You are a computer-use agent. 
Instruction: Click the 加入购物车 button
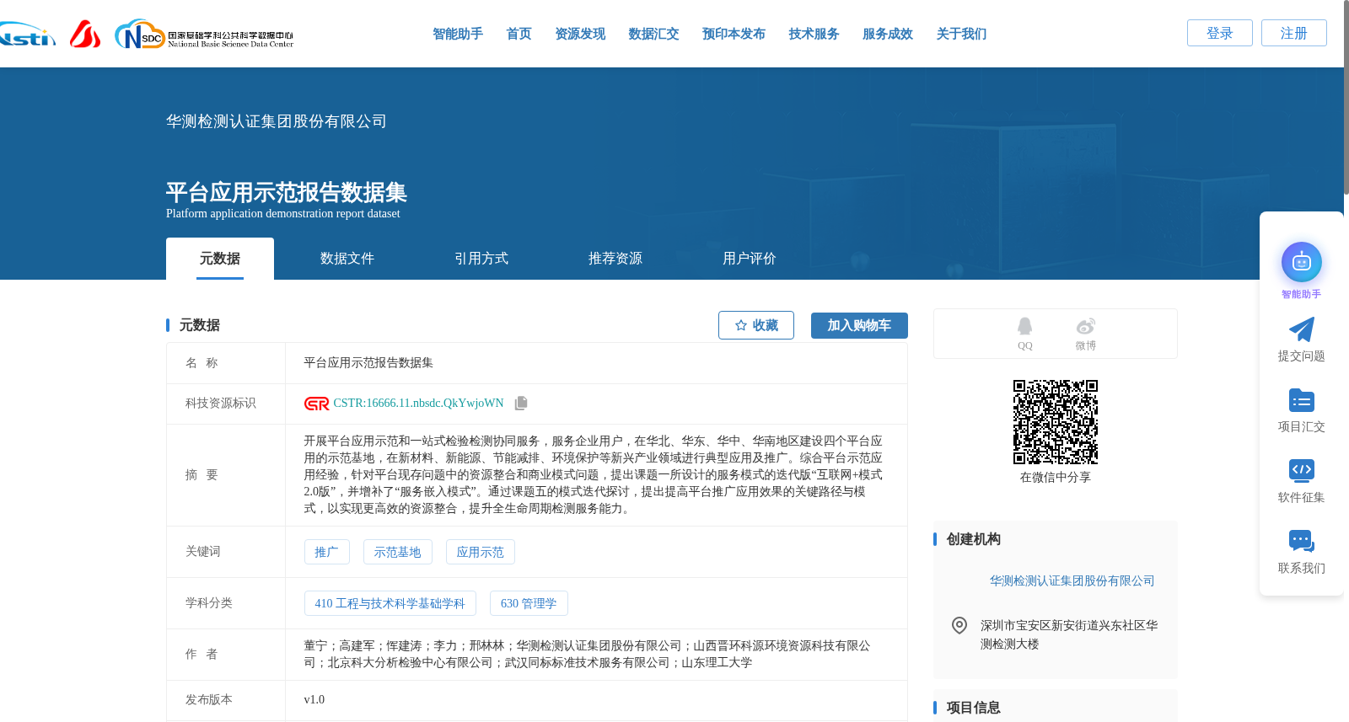(859, 325)
